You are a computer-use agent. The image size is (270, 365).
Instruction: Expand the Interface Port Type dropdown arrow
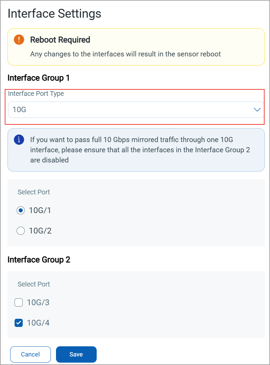pyautogui.click(x=257, y=110)
